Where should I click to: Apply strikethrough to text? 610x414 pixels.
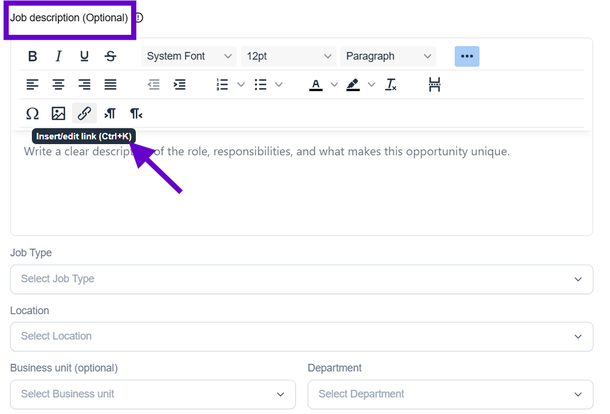click(x=110, y=56)
